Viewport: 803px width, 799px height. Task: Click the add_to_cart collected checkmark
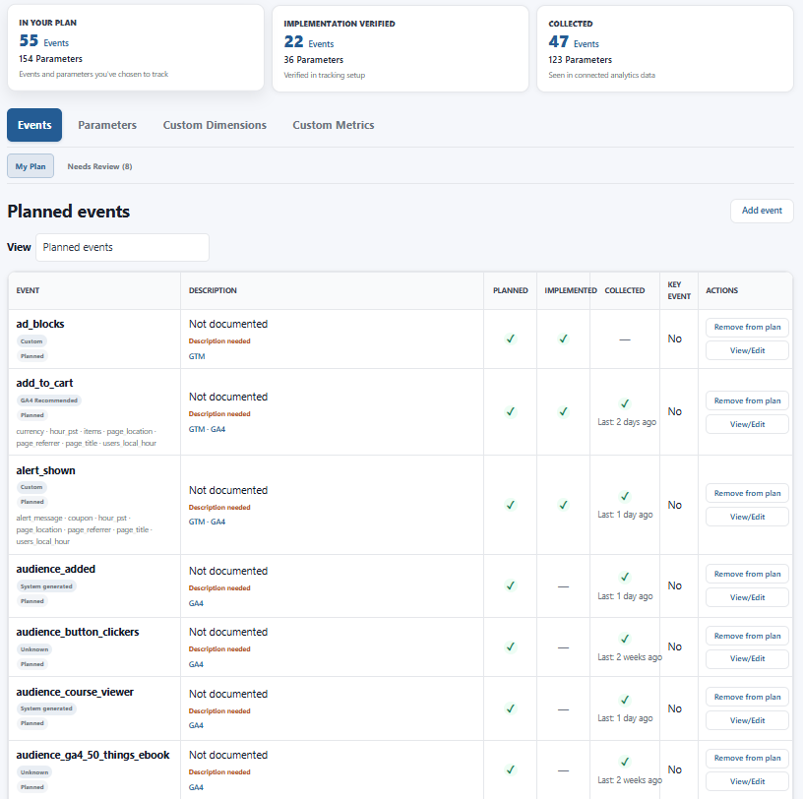coord(625,403)
